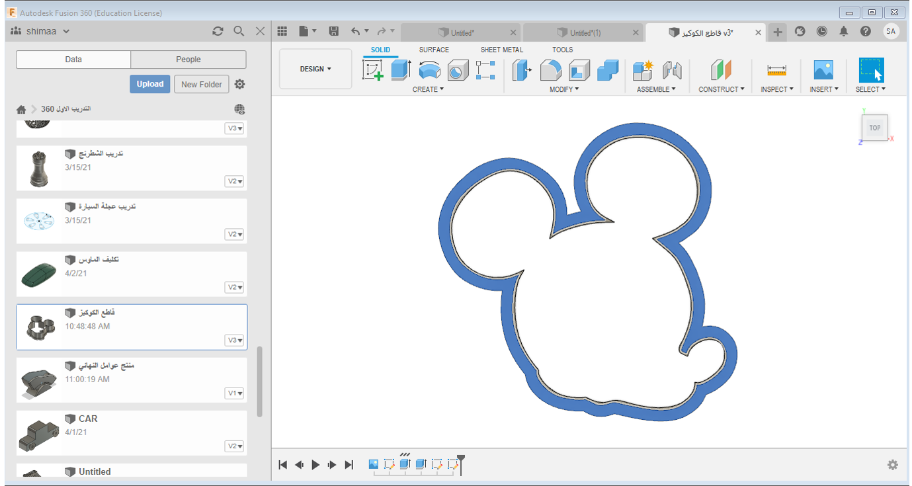Open the DESIGN workspace dropdown
The image size is (912, 486).
click(315, 69)
